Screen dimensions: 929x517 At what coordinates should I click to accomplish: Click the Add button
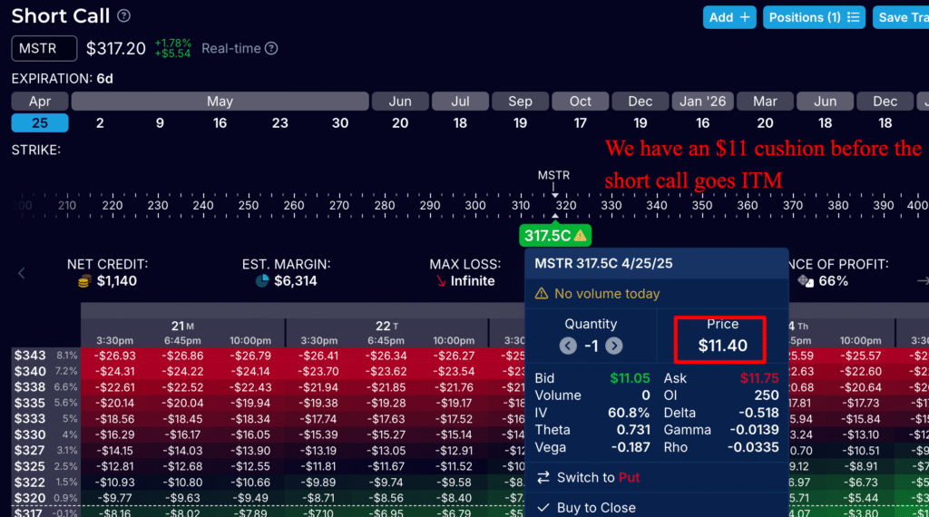click(x=729, y=17)
